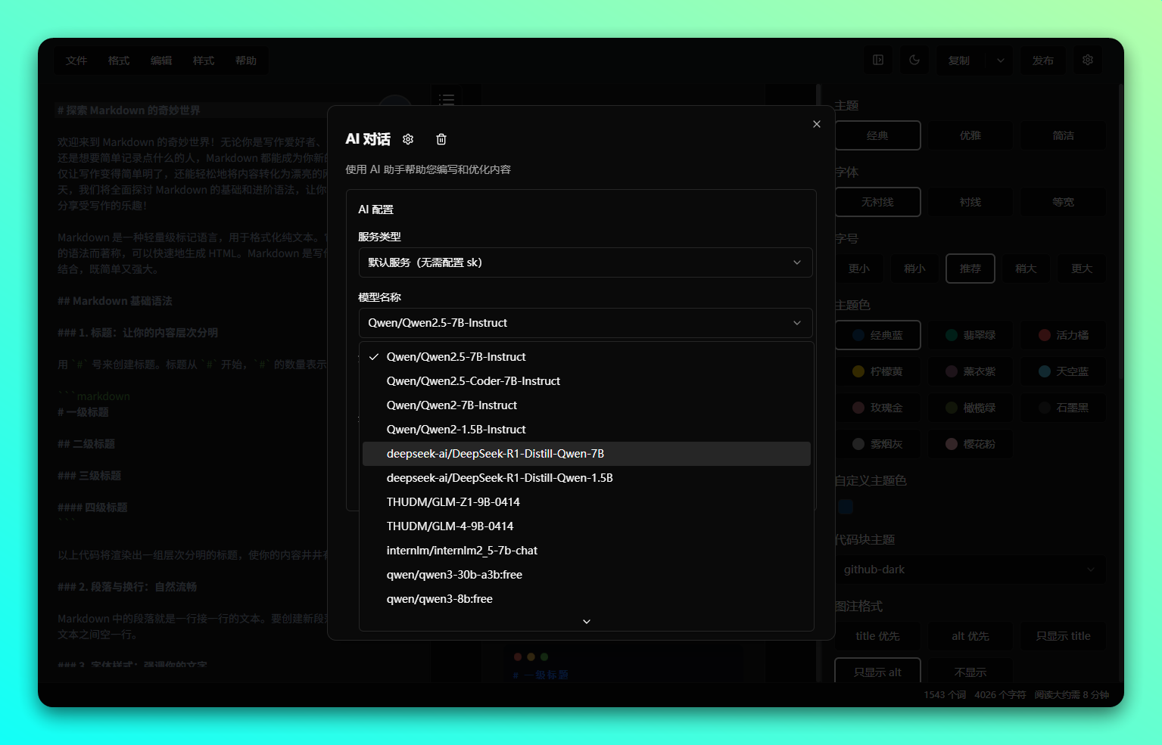Choose deepseek-ai/DeepSeek-R1-Distill-Qwen-7B
Screen dimensions: 1162x745
[587, 454]
